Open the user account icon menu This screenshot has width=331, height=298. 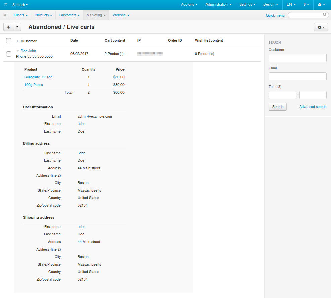point(321,5)
